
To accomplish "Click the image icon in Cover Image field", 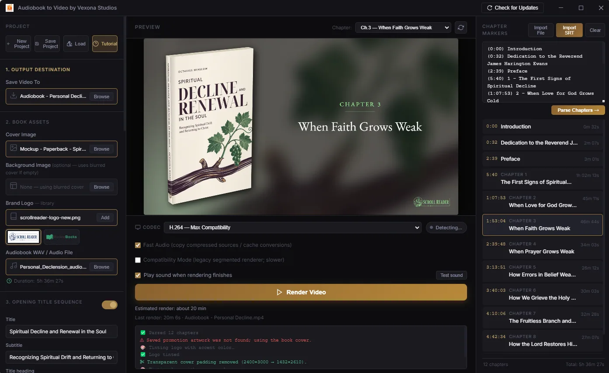I will tap(14, 149).
